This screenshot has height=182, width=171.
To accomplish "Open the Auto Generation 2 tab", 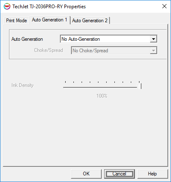I will [90, 21].
